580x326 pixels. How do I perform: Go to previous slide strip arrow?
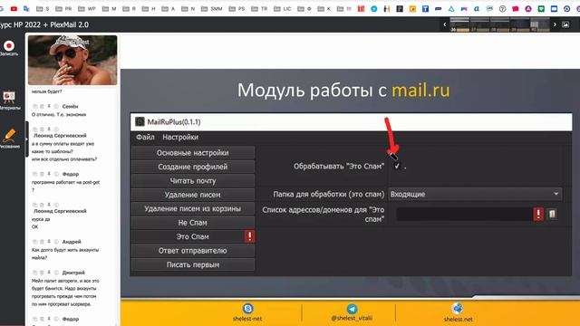(x=445, y=24)
